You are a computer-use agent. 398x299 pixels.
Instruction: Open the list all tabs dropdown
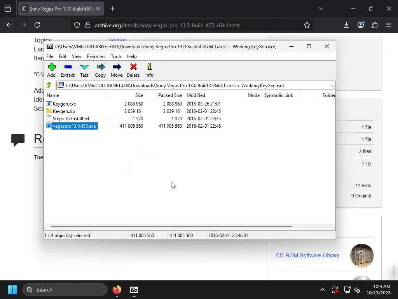321,9
